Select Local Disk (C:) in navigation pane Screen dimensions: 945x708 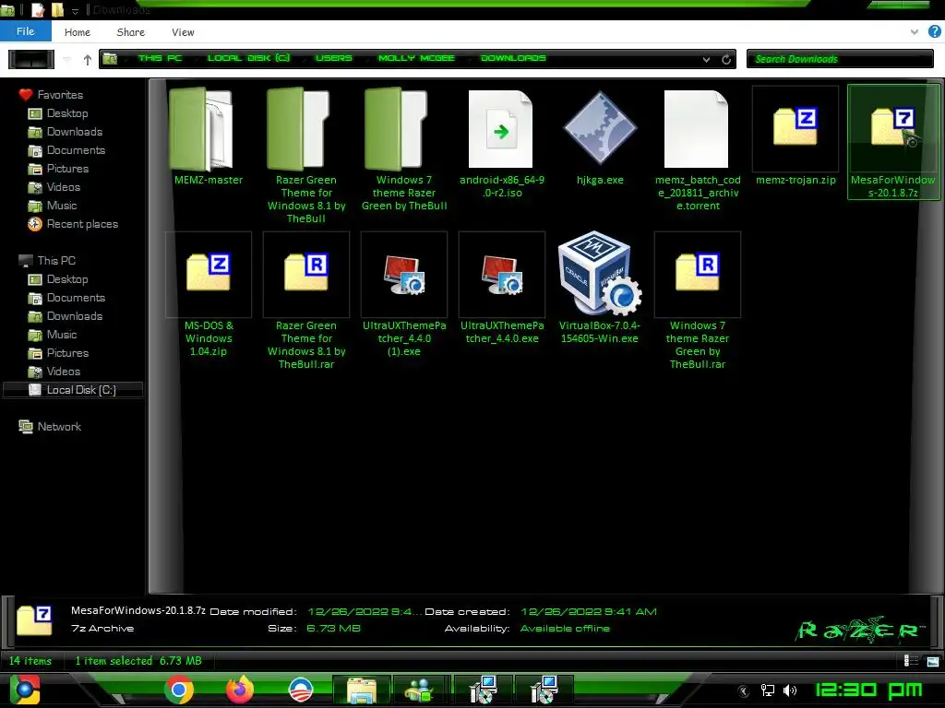(73, 390)
